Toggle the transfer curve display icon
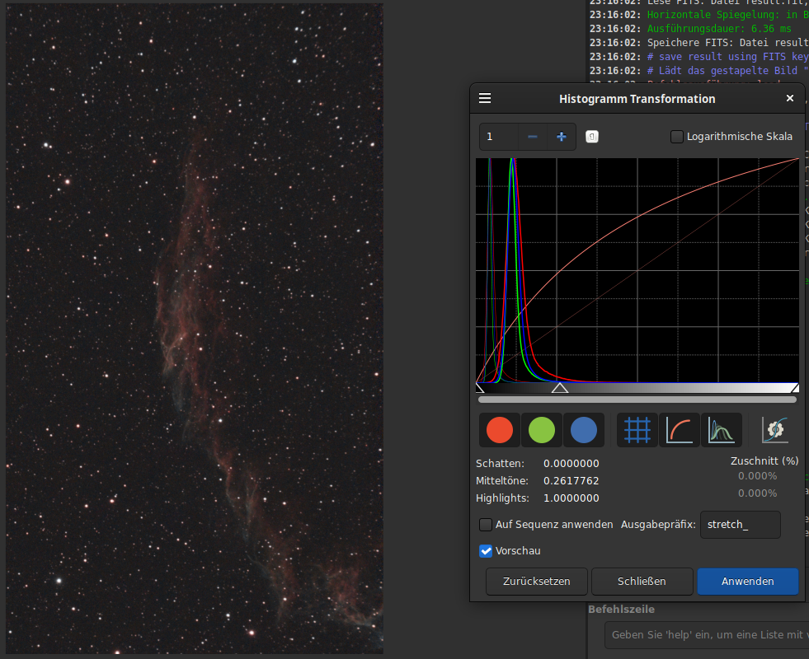 pos(680,430)
